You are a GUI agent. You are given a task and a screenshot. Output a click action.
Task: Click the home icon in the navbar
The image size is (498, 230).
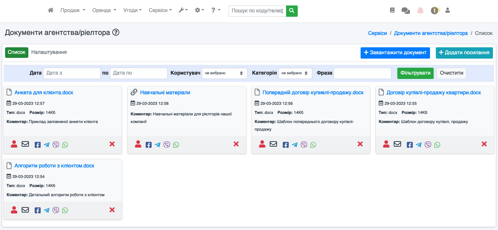(51, 11)
